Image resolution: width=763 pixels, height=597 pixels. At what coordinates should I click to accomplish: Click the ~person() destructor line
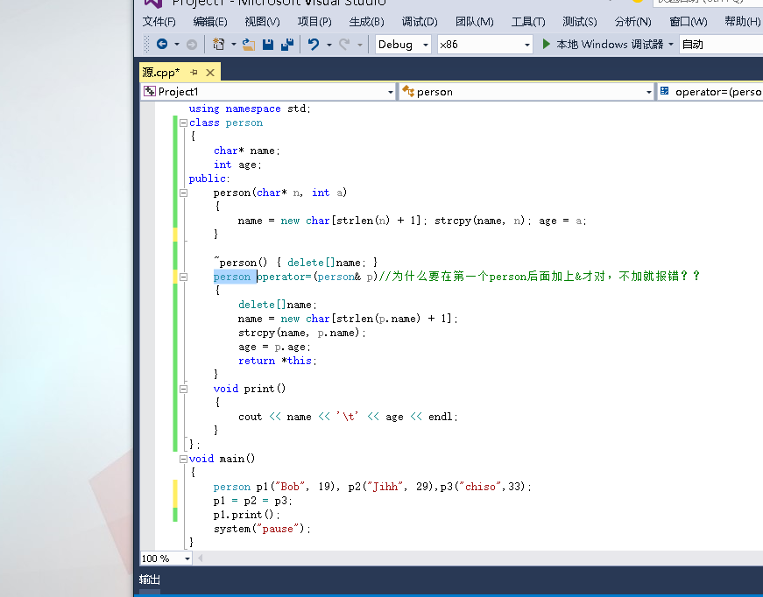295,263
